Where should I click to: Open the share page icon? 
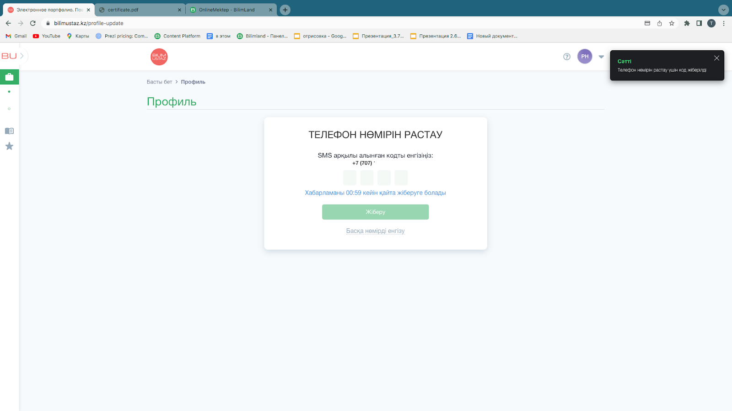point(659,23)
